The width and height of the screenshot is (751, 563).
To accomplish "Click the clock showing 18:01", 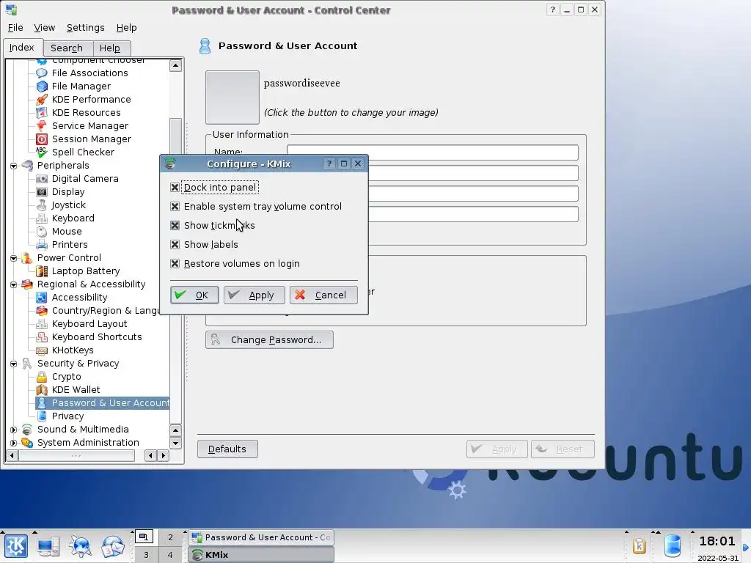I will pos(717,542).
